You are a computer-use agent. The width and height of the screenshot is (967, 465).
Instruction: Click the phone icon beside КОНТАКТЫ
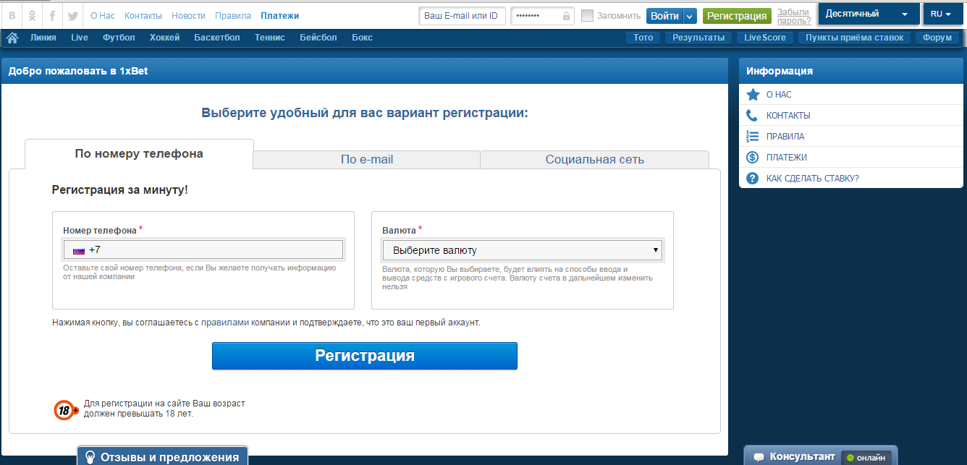[752, 116]
